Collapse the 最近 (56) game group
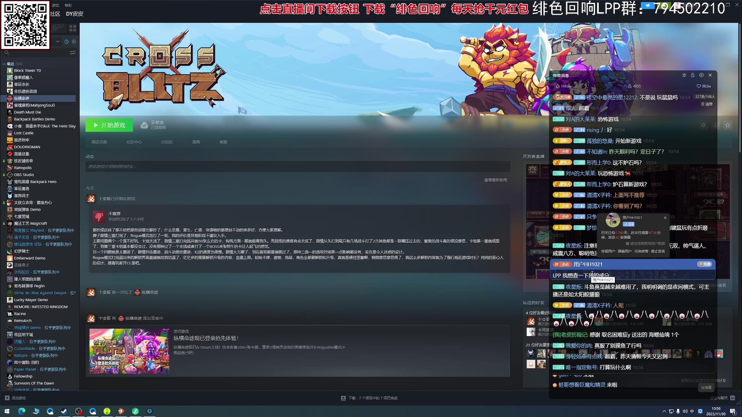This screenshot has height=417, width=742. pos(4,64)
